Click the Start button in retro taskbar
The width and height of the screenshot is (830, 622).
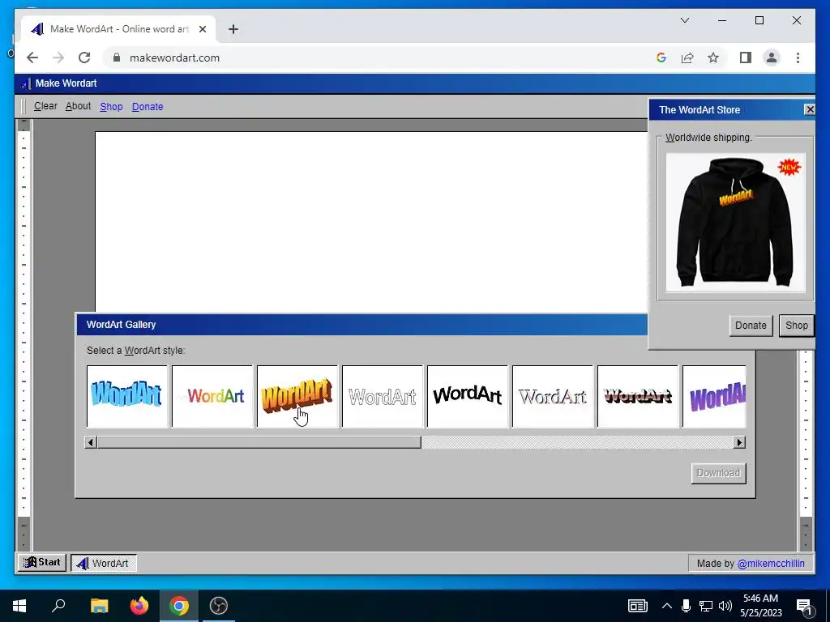(42, 562)
